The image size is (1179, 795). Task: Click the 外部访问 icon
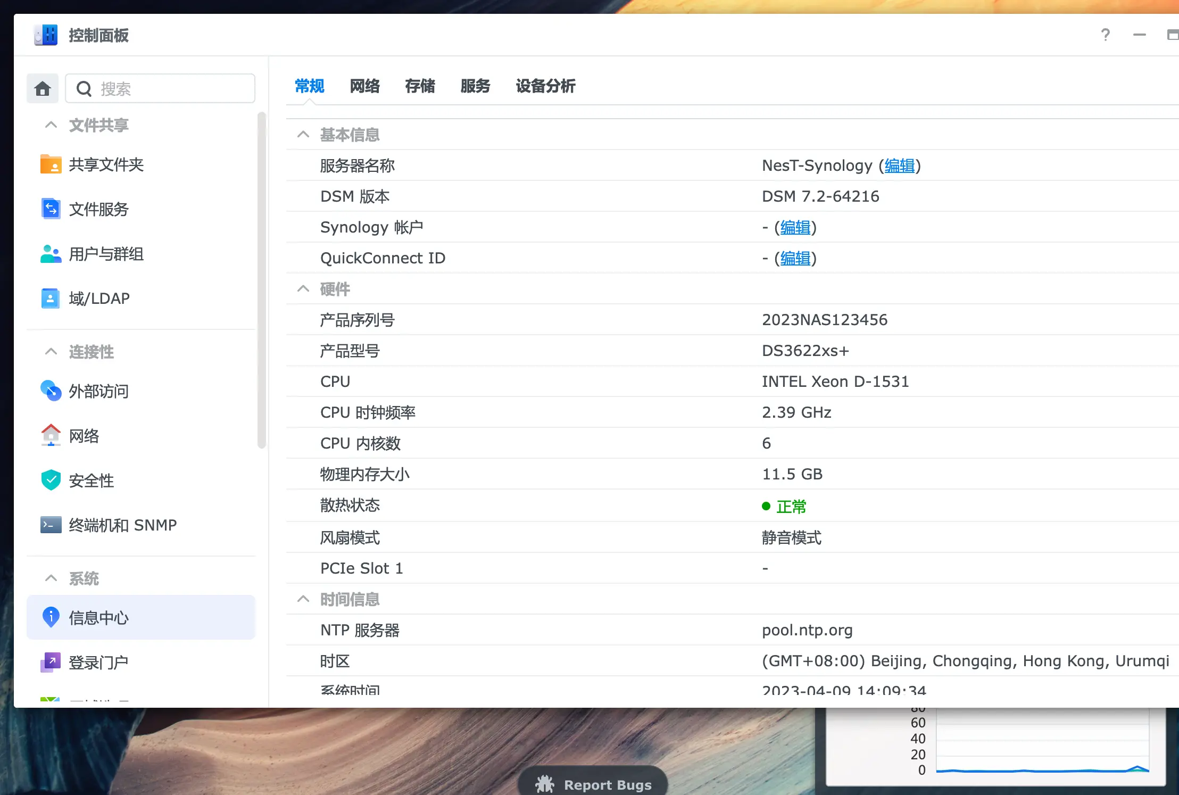click(51, 391)
